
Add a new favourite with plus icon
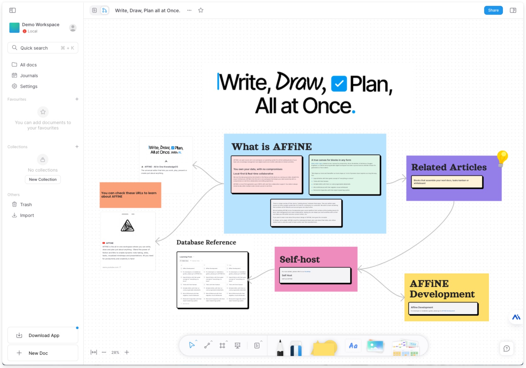pos(77,99)
